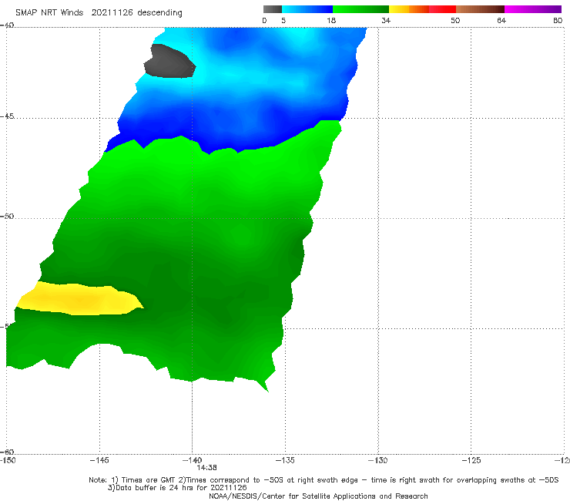This screenshot has height=501, width=570.
Task: Click the color bar label '18'
Action: click(331, 20)
